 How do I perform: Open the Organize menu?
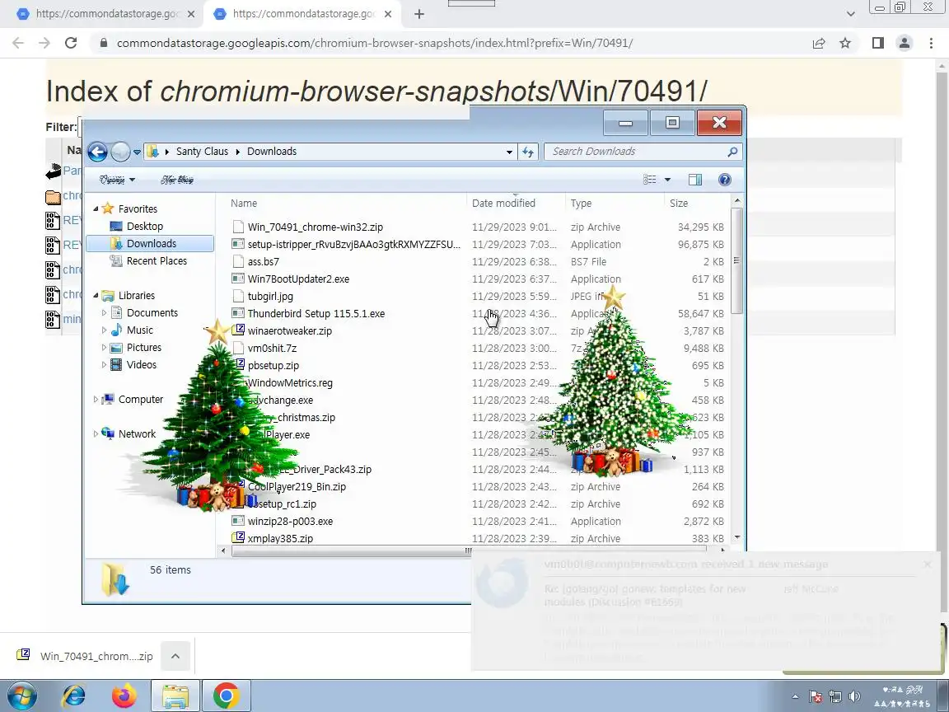point(117,179)
